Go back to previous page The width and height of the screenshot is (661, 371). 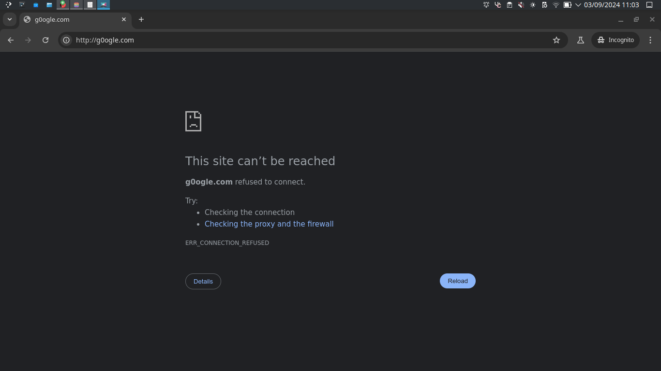tap(11, 40)
